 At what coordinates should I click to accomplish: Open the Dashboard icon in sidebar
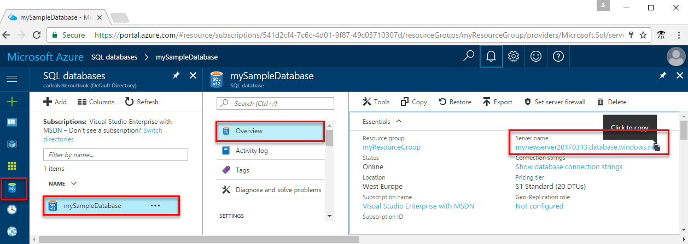click(x=12, y=122)
